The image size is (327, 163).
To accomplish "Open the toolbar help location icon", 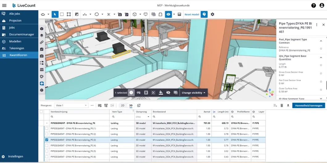I will [x=204, y=14].
